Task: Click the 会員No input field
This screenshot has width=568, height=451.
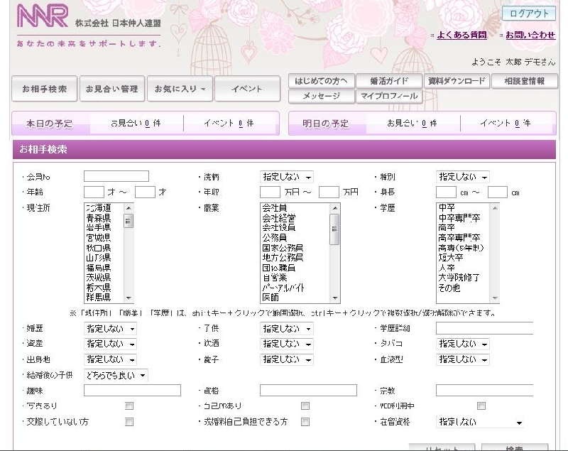Action: tap(116, 176)
